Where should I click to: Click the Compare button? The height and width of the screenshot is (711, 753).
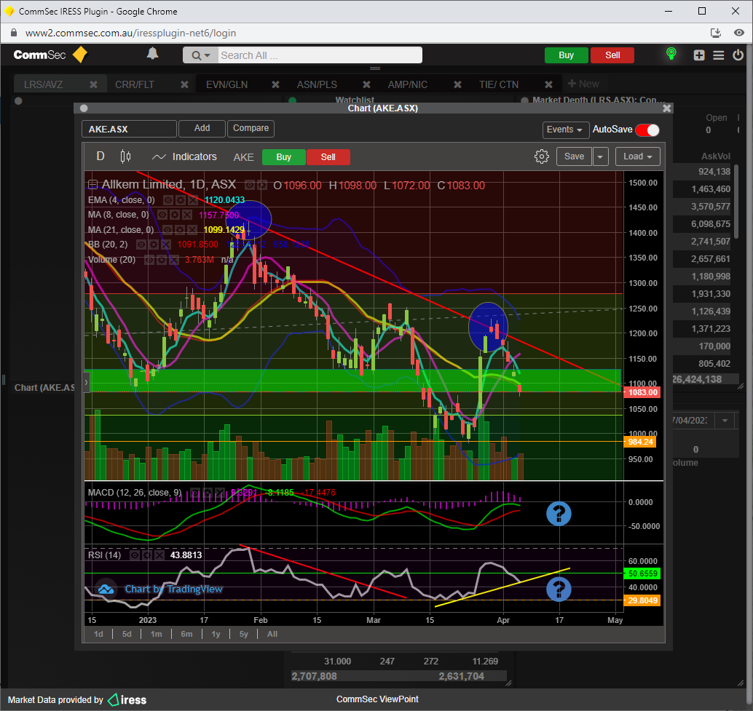click(251, 128)
